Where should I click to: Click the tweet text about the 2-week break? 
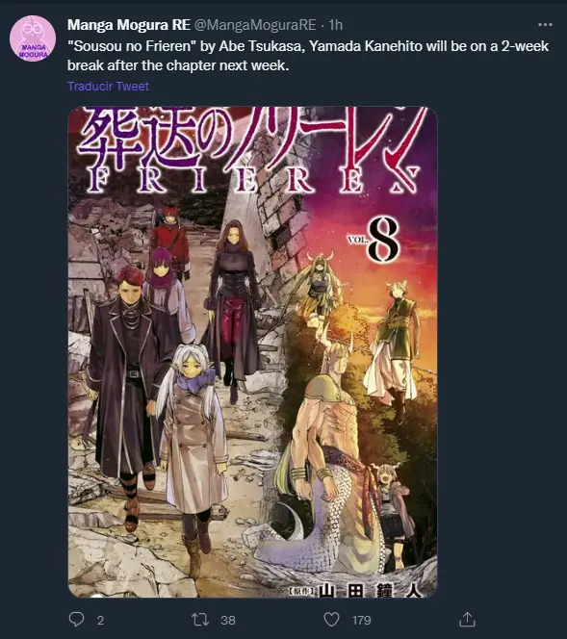(308, 56)
